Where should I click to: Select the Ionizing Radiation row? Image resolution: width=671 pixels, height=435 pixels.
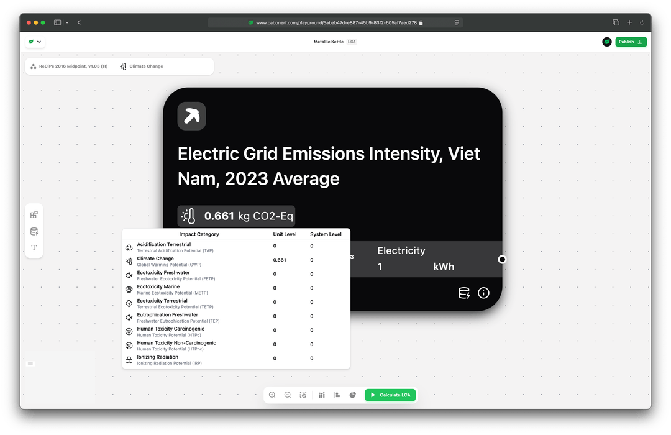(236, 360)
